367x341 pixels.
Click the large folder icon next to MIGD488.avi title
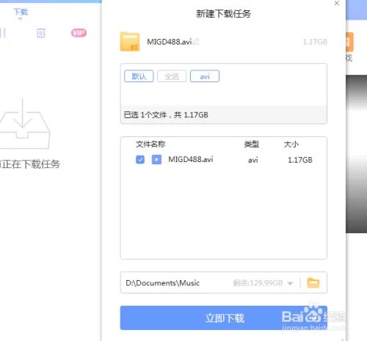(x=130, y=42)
